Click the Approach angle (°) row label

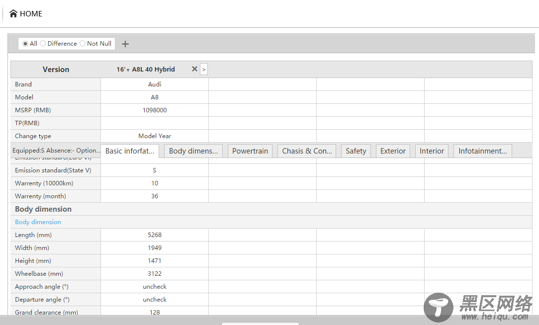[42, 287]
